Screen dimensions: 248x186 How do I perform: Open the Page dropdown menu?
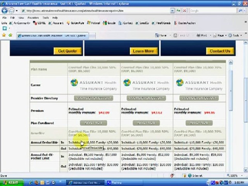tap(220, 35)
